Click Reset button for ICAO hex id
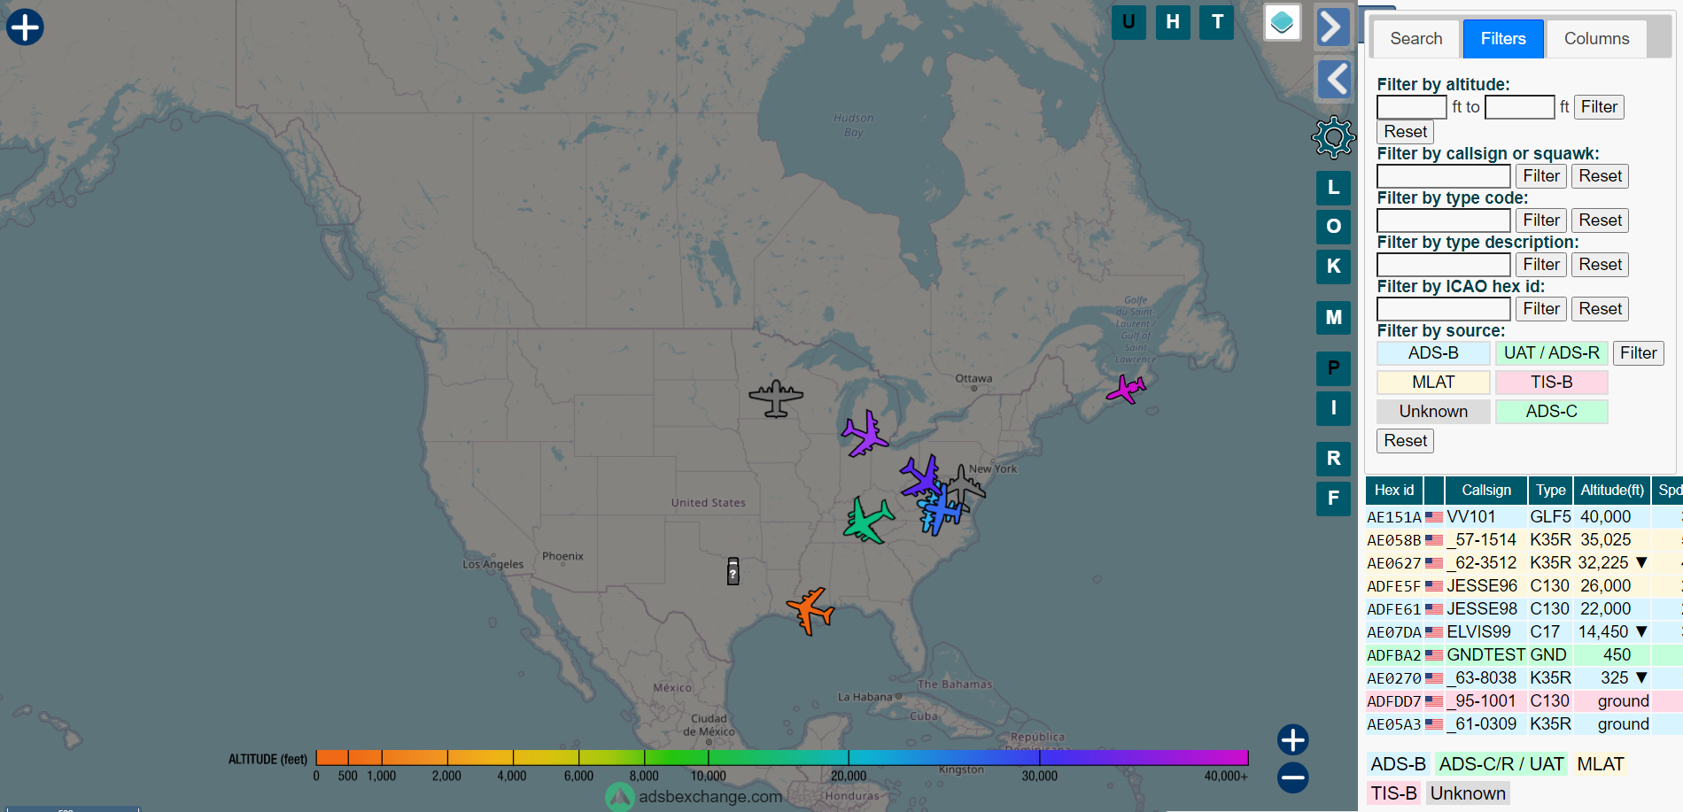Screen dimensions: 1683x812 [x=1600, y=309]
